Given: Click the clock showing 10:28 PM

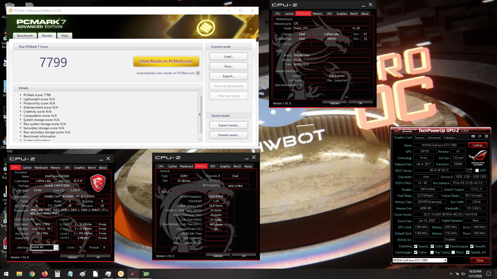Looking at the screenshot, I should point(475,272).
